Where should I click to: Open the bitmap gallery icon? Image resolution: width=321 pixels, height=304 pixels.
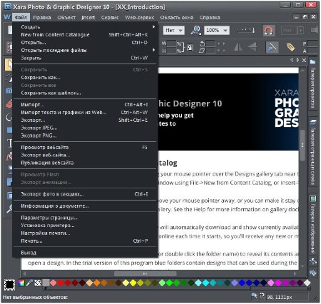coord(313,198)
